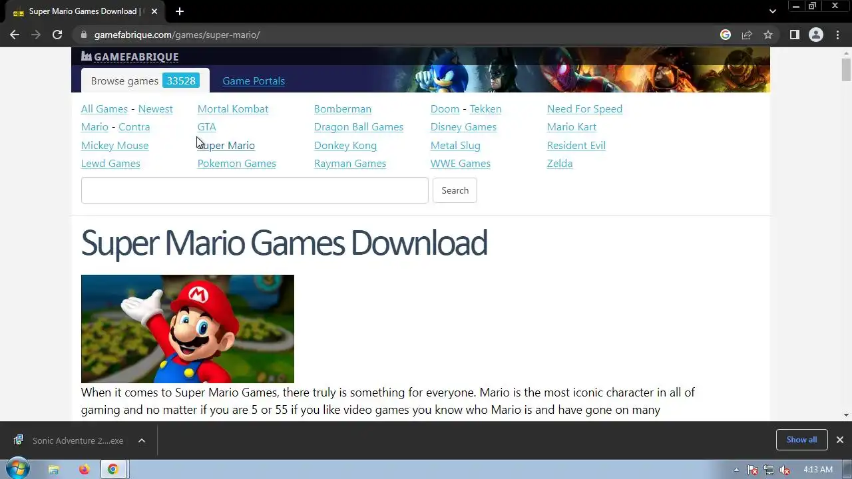This screenshot has width=852, height=479.
Task: Open the Disney Games link
Action: pos(463,127)
